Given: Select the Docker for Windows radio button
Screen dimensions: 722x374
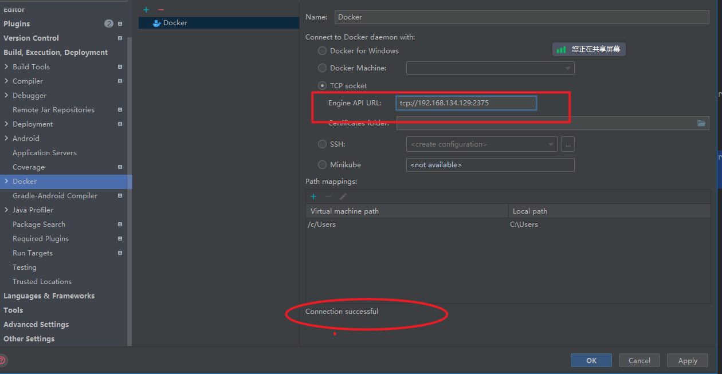Looking at the screenshot, I should coord(322,50).
